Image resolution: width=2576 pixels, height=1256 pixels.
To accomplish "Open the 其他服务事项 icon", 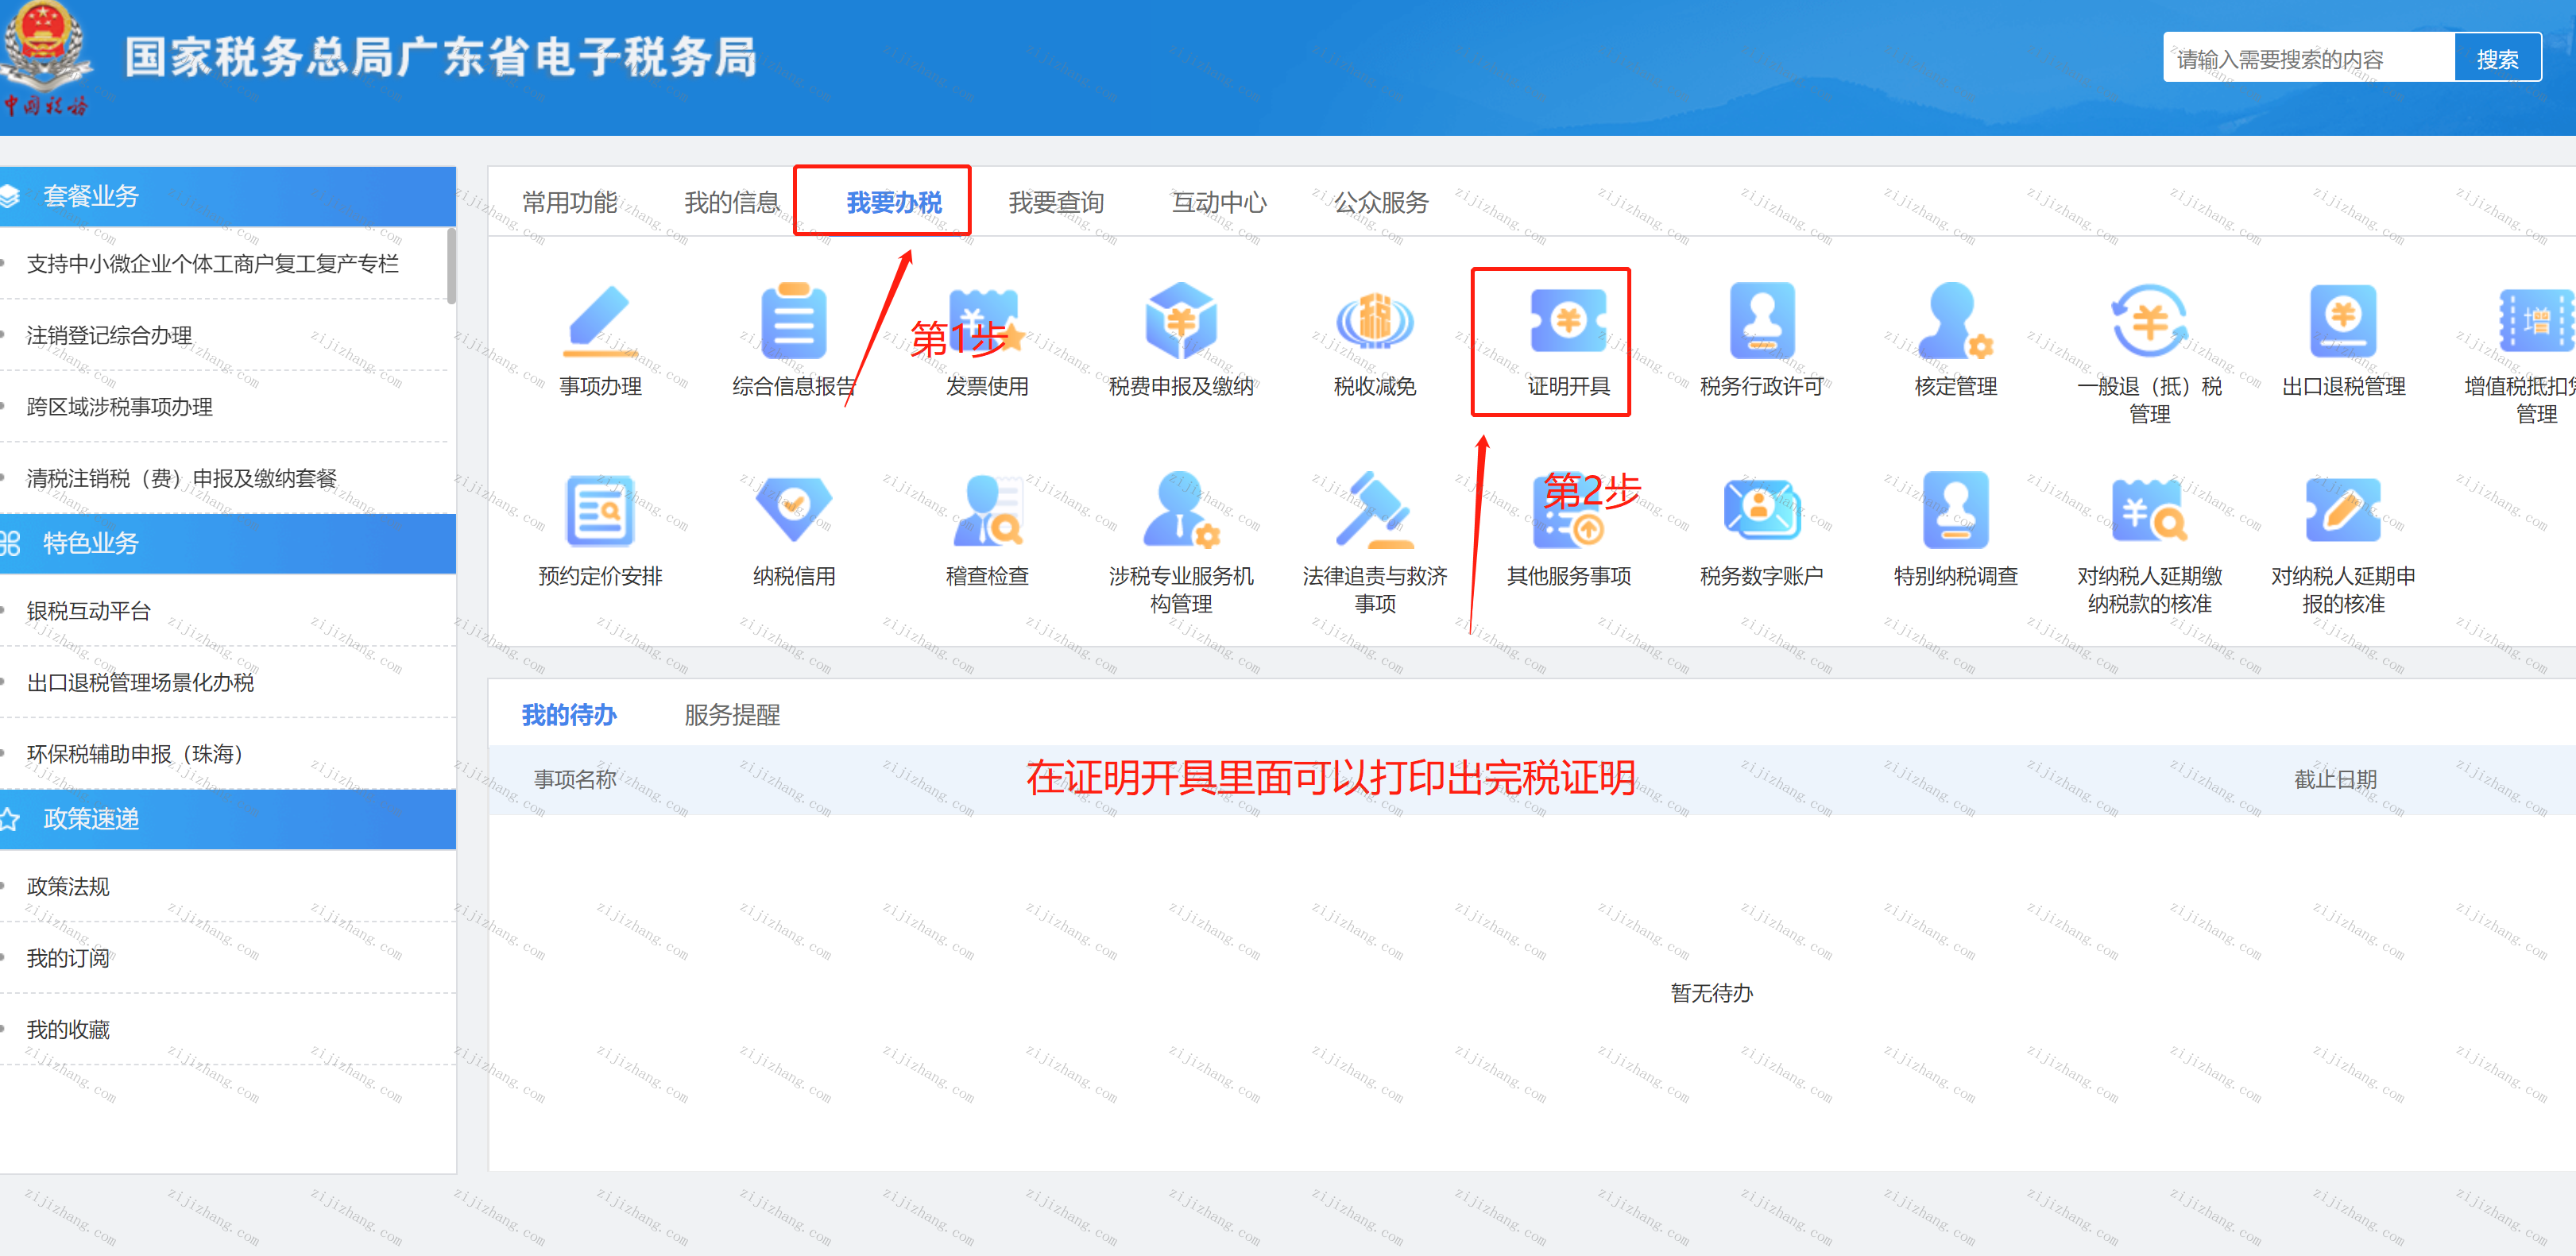I will tap(1569, 511).
